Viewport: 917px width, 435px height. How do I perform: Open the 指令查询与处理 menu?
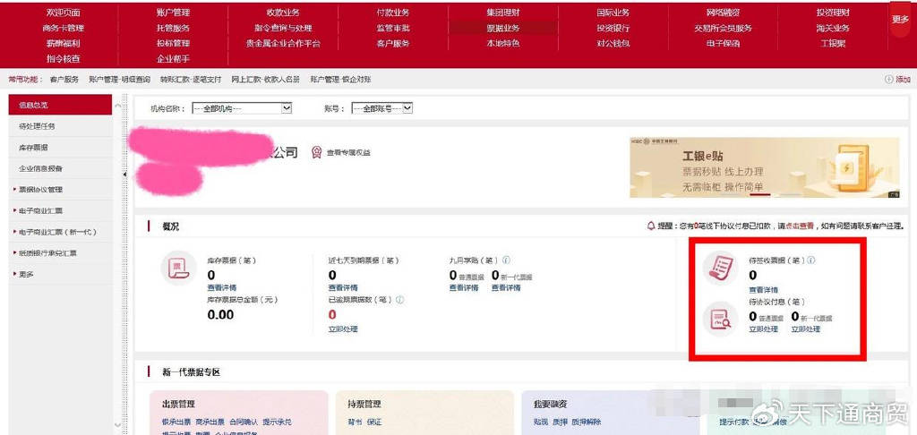[x=283, y=28]
